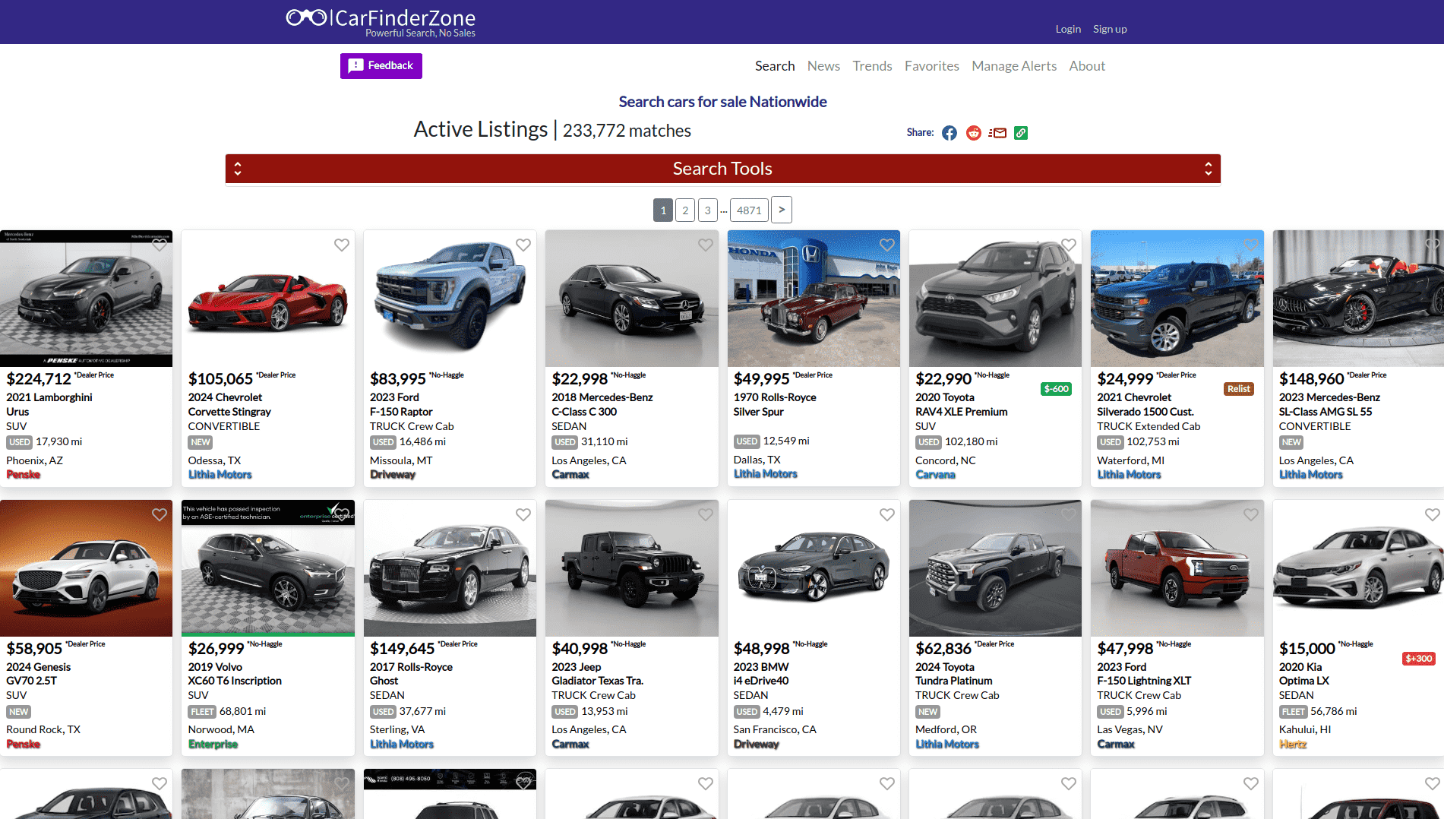1444x819 pixels.
Task: Open the next page of results
Action: 781,210
